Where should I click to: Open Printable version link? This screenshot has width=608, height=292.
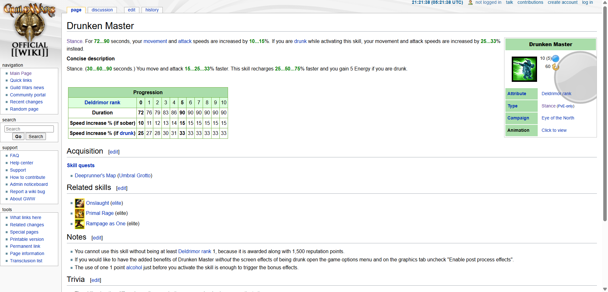[27, 239]
